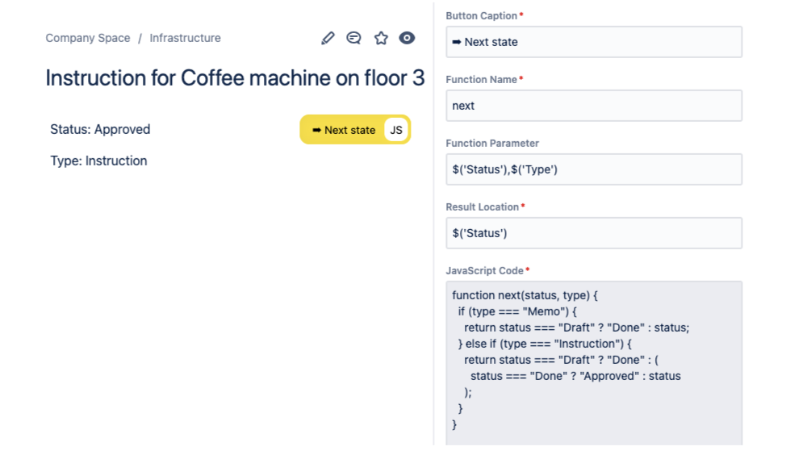Go to the Infrastructure breadcrumb
The image size is (807, 459).
[185, 38]
